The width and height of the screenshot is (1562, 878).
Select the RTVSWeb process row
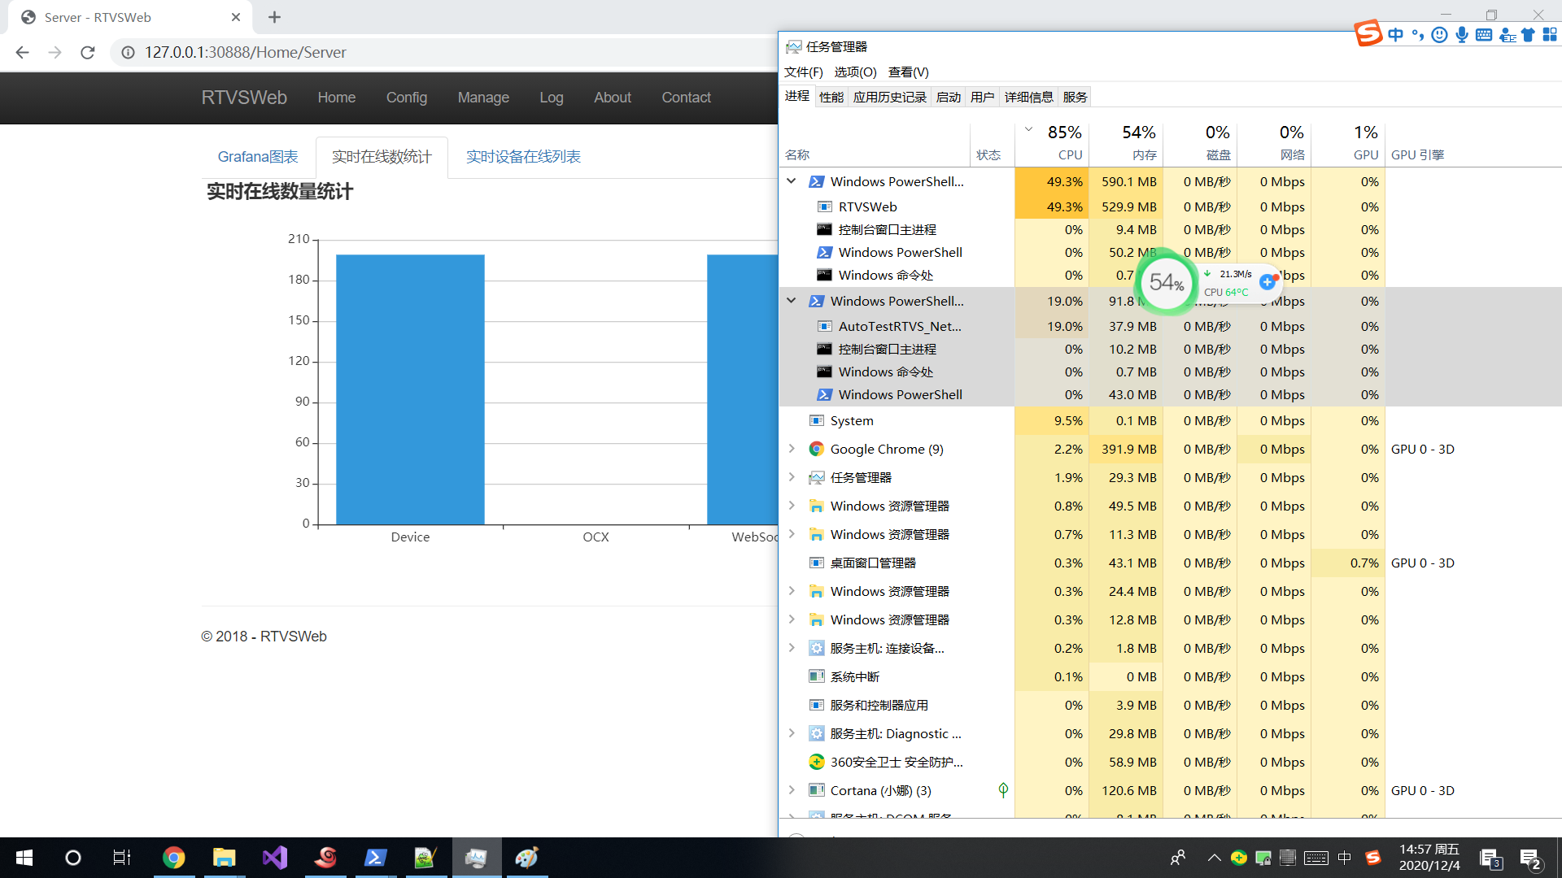(x=867, y=206)
